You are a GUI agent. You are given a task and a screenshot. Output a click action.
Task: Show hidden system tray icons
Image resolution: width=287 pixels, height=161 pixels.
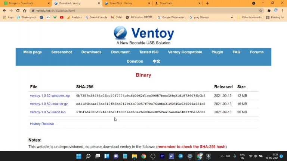pyautogui.click(x=222, y=156)
